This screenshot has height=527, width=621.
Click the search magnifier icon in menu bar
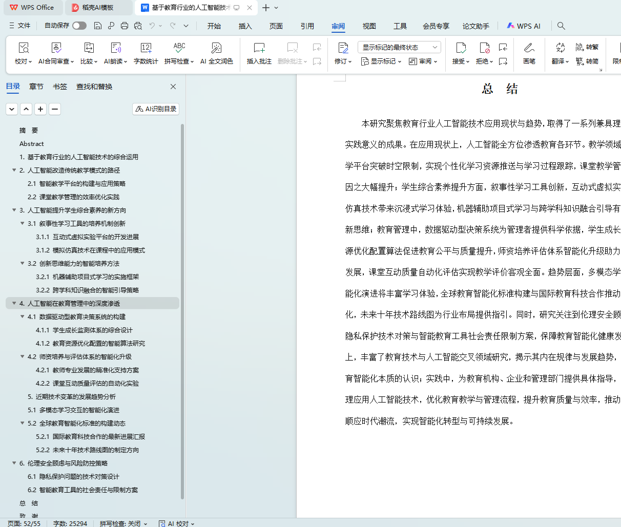pyautogui.click(x=561, y=26)
